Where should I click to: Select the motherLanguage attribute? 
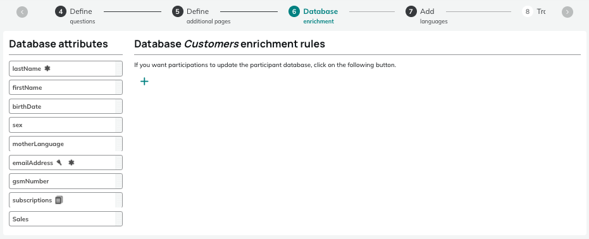(66, 144)
